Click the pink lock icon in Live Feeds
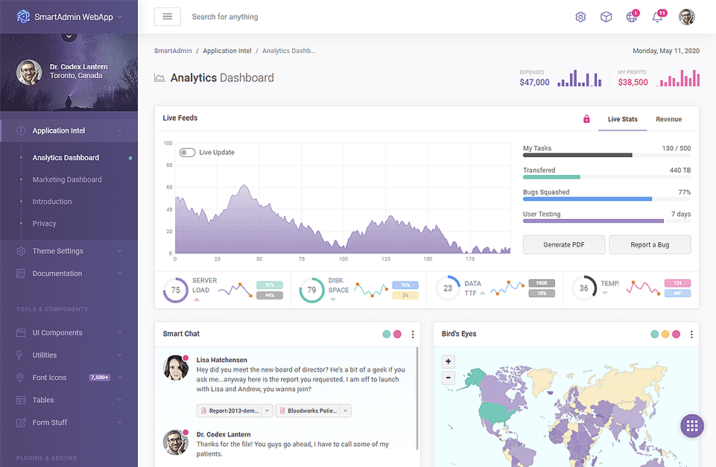 click(x=586, y=119)
